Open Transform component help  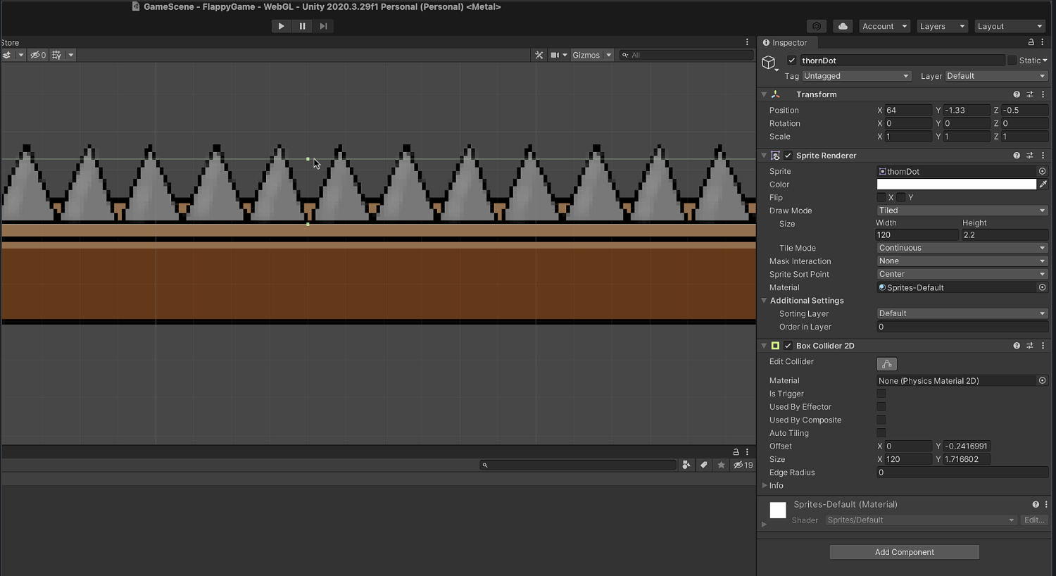coord(1017,94)
